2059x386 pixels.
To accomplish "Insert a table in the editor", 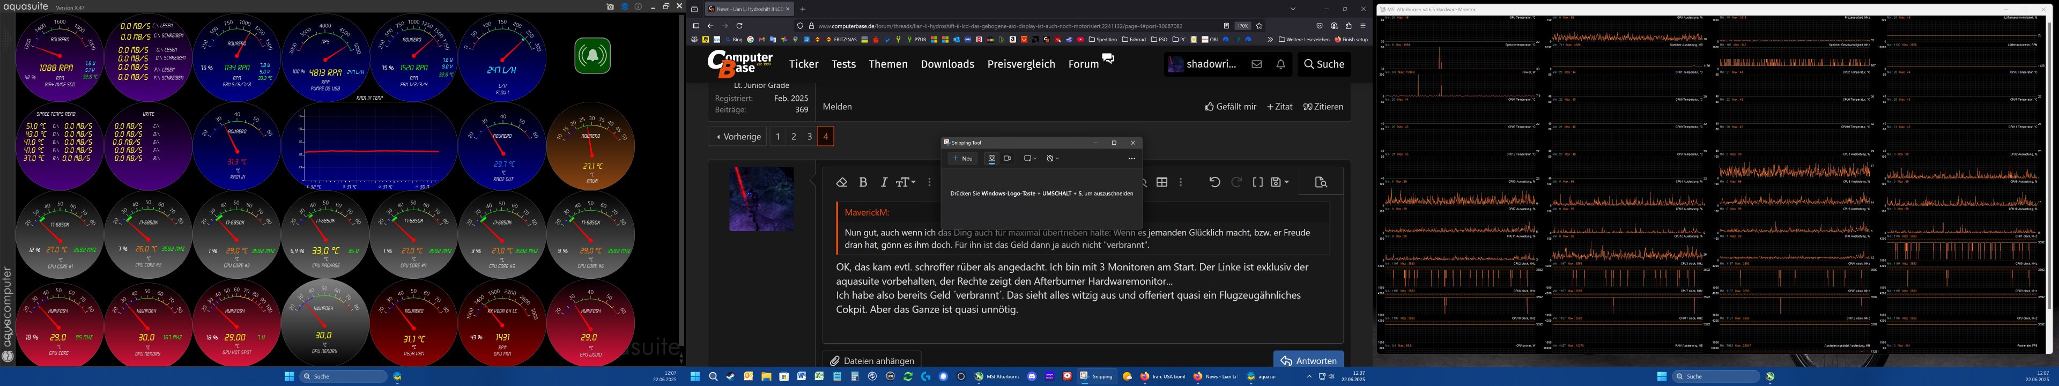I will [1162, 182].
